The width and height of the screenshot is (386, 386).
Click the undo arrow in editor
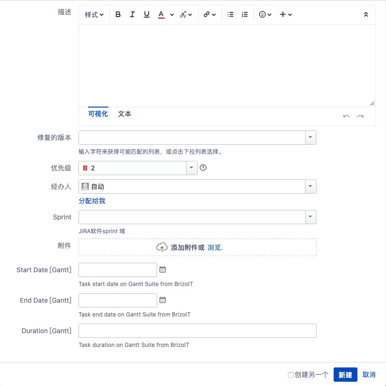click(x=346, y=116)
